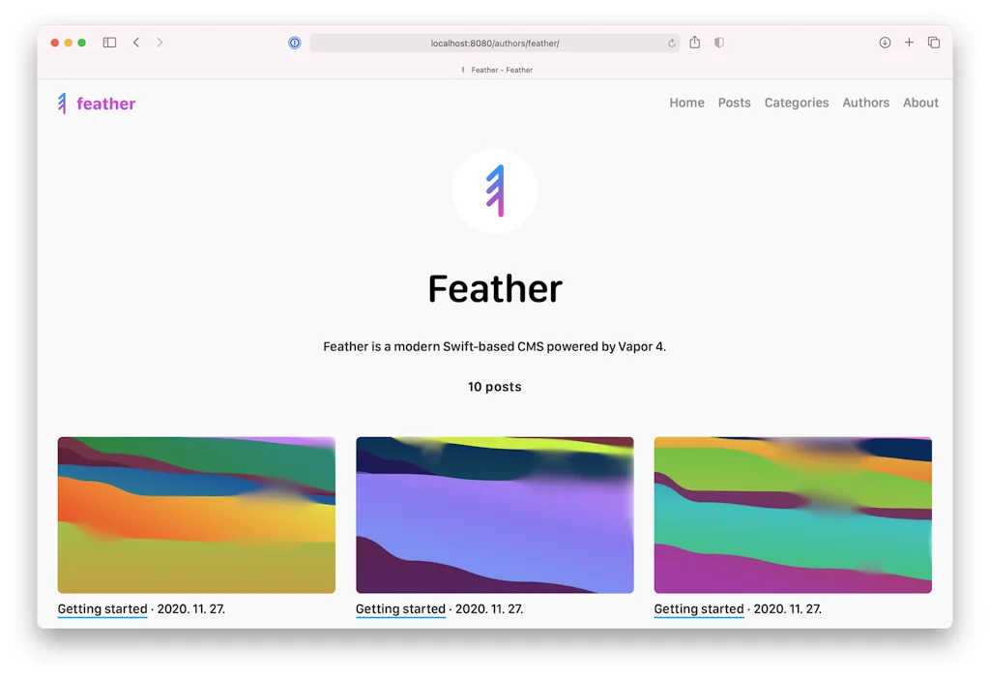Open the Safari share sheet icon
Screen dimensions: 990x678
pos(695,43)
